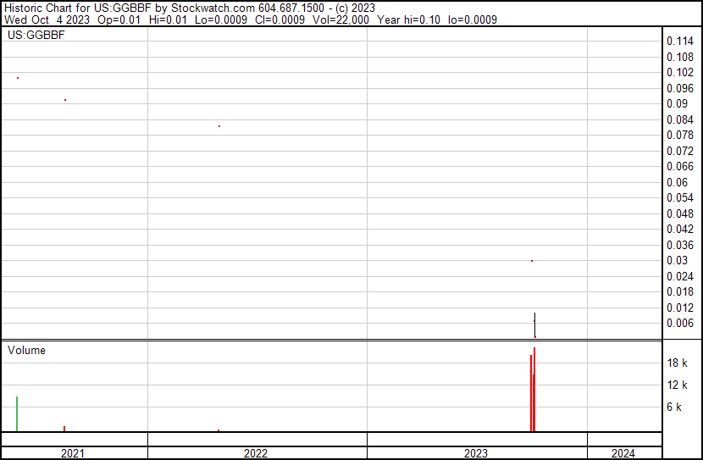Click the 0.078 price axis label
Image resolution: width=703 pixels, height=460 pixels.
click(680, 135)
